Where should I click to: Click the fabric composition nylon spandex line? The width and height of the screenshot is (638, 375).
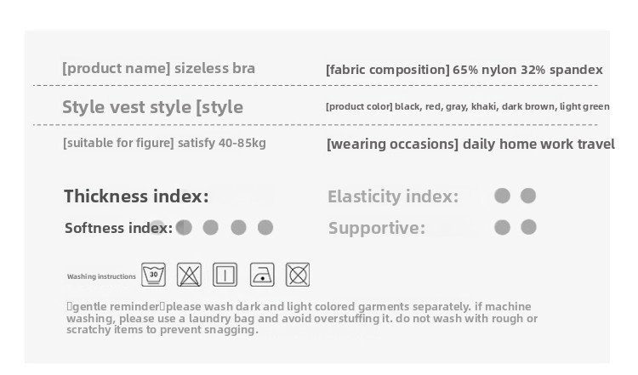click(464, 70)
